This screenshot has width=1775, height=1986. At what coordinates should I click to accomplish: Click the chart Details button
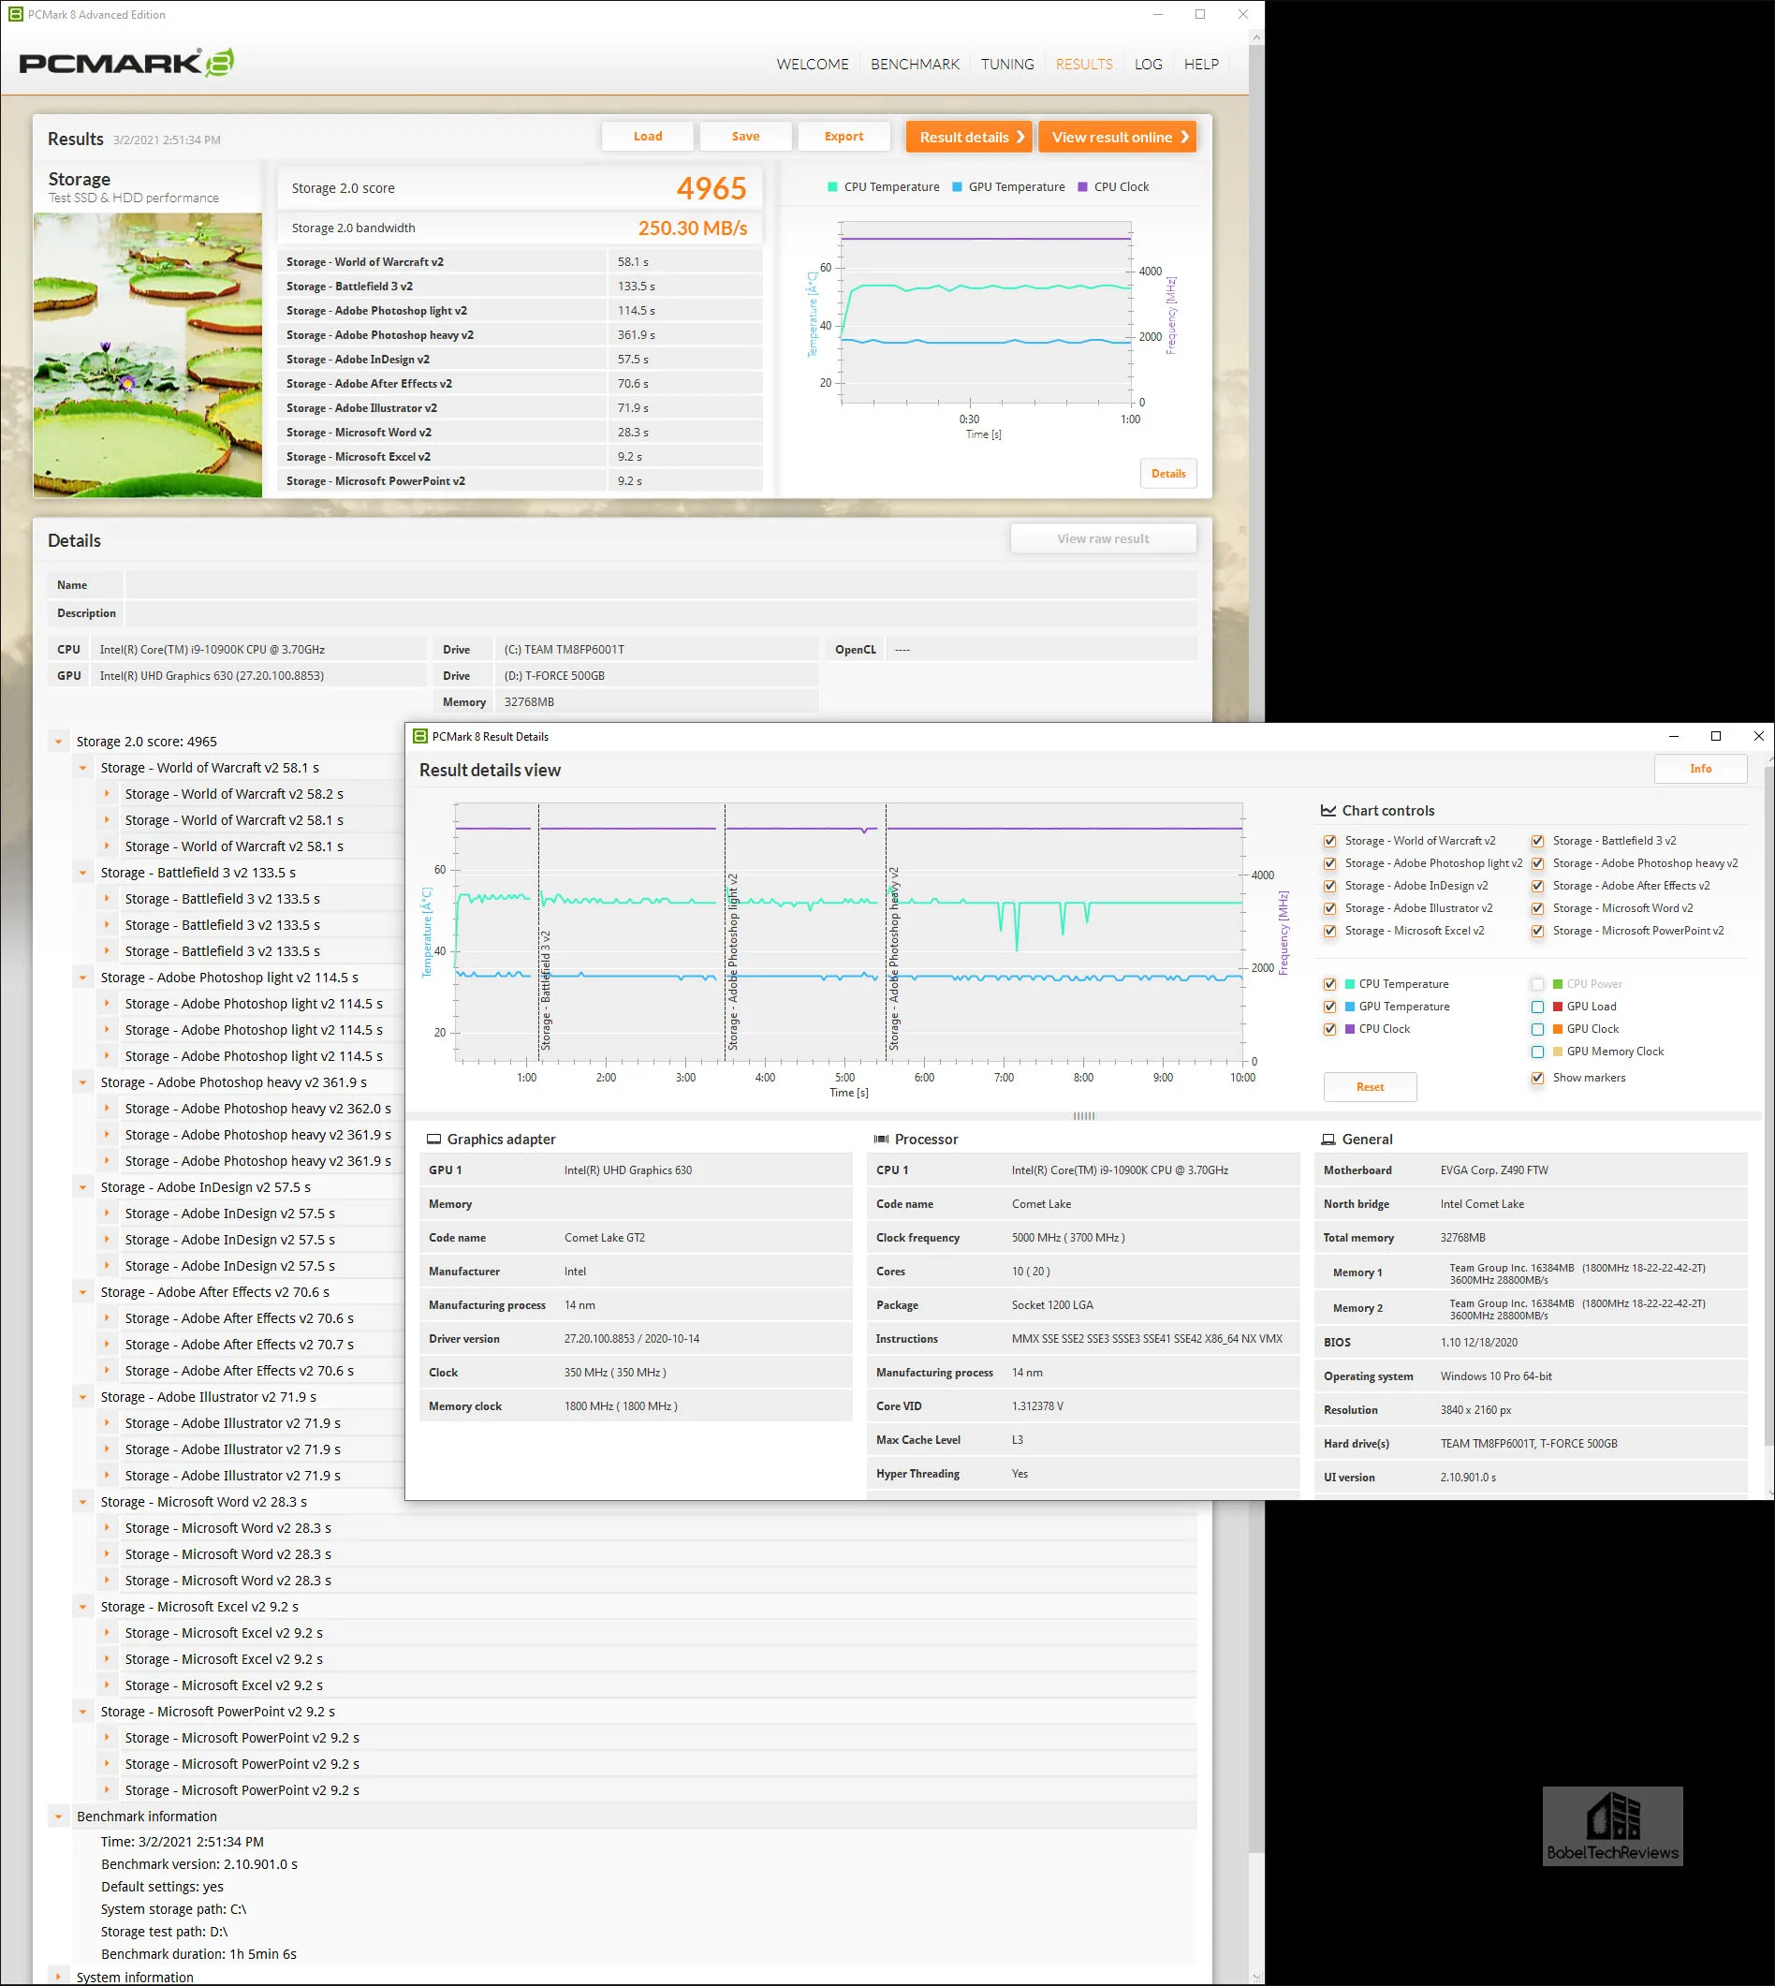(x=1167, y=474)
